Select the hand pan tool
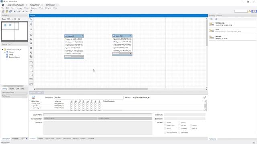This screenshot has height=144, width=257. click(x=31, y=24)
